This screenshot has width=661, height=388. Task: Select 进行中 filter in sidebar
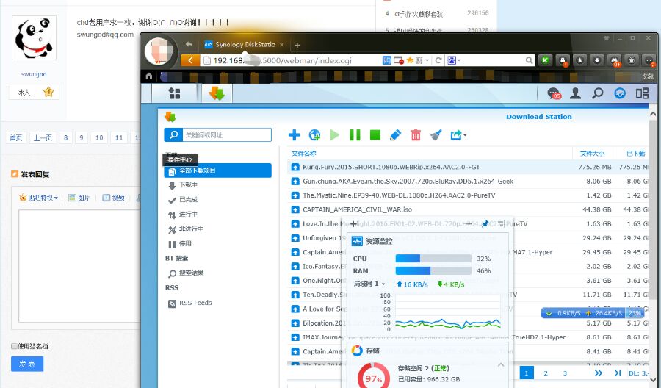point(188,215)
